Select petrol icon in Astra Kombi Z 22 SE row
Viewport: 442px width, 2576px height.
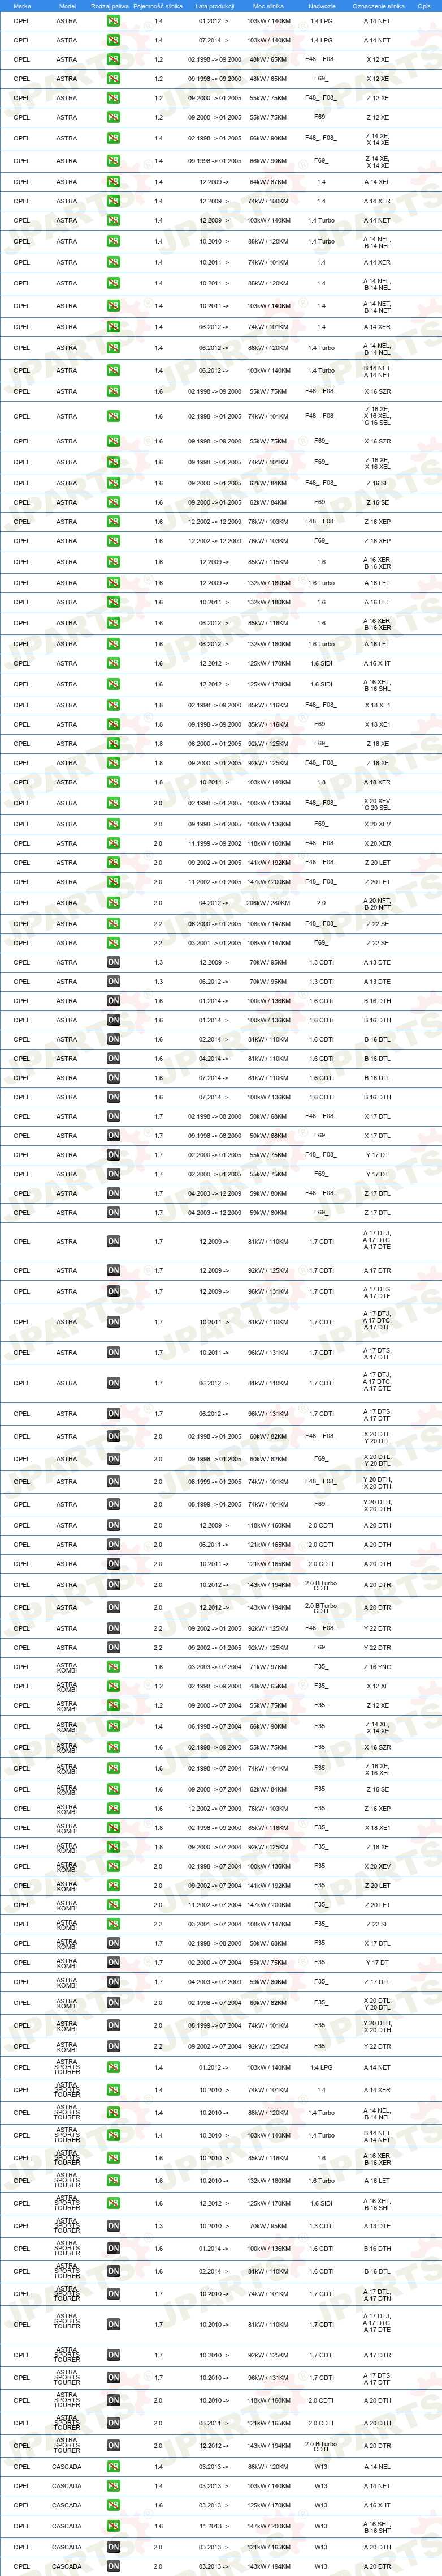(112, 1924)
